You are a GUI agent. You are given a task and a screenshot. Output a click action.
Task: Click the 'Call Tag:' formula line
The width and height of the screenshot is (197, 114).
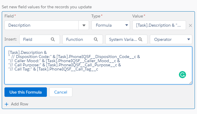pos(53,69)
